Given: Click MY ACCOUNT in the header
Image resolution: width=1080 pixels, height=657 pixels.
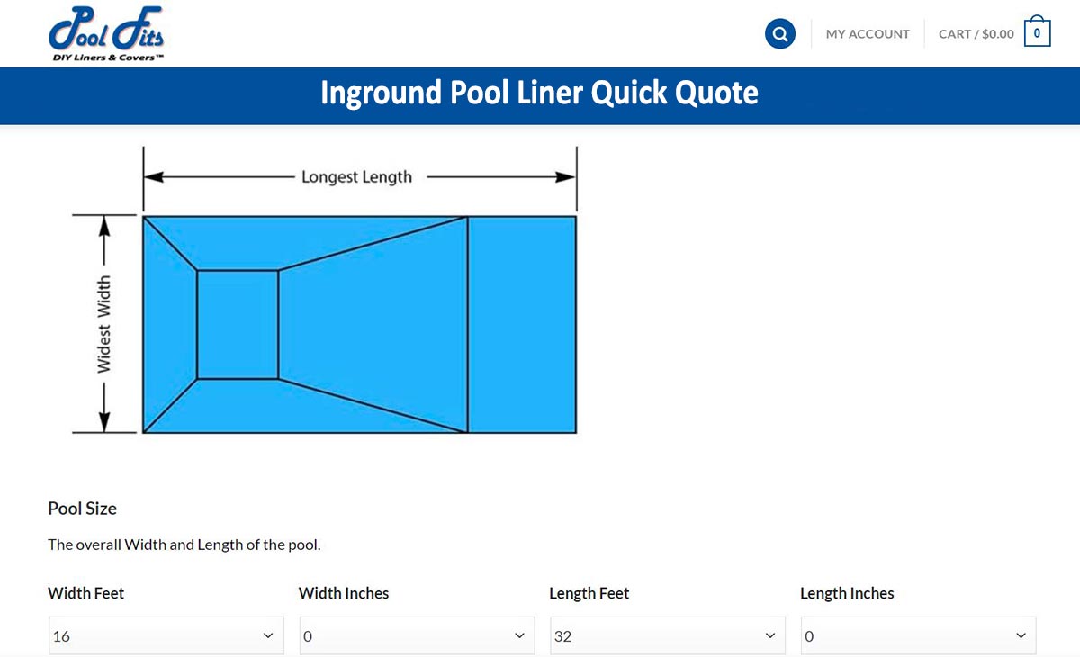Looking at the screenshot, I should [x=867, y=33].
